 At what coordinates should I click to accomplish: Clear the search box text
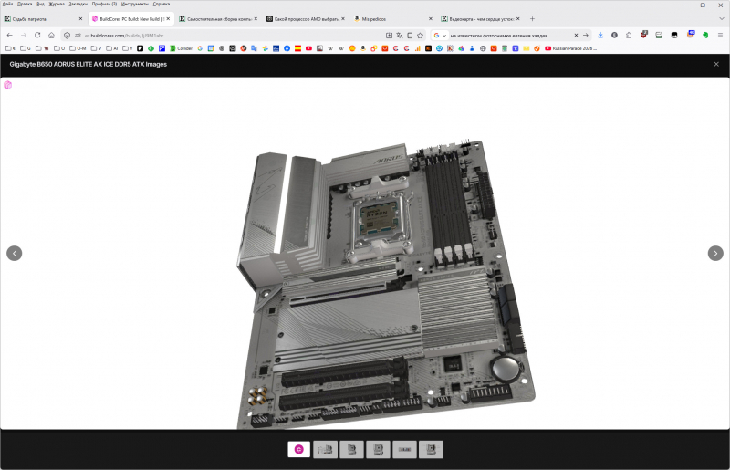pos(576,36)
